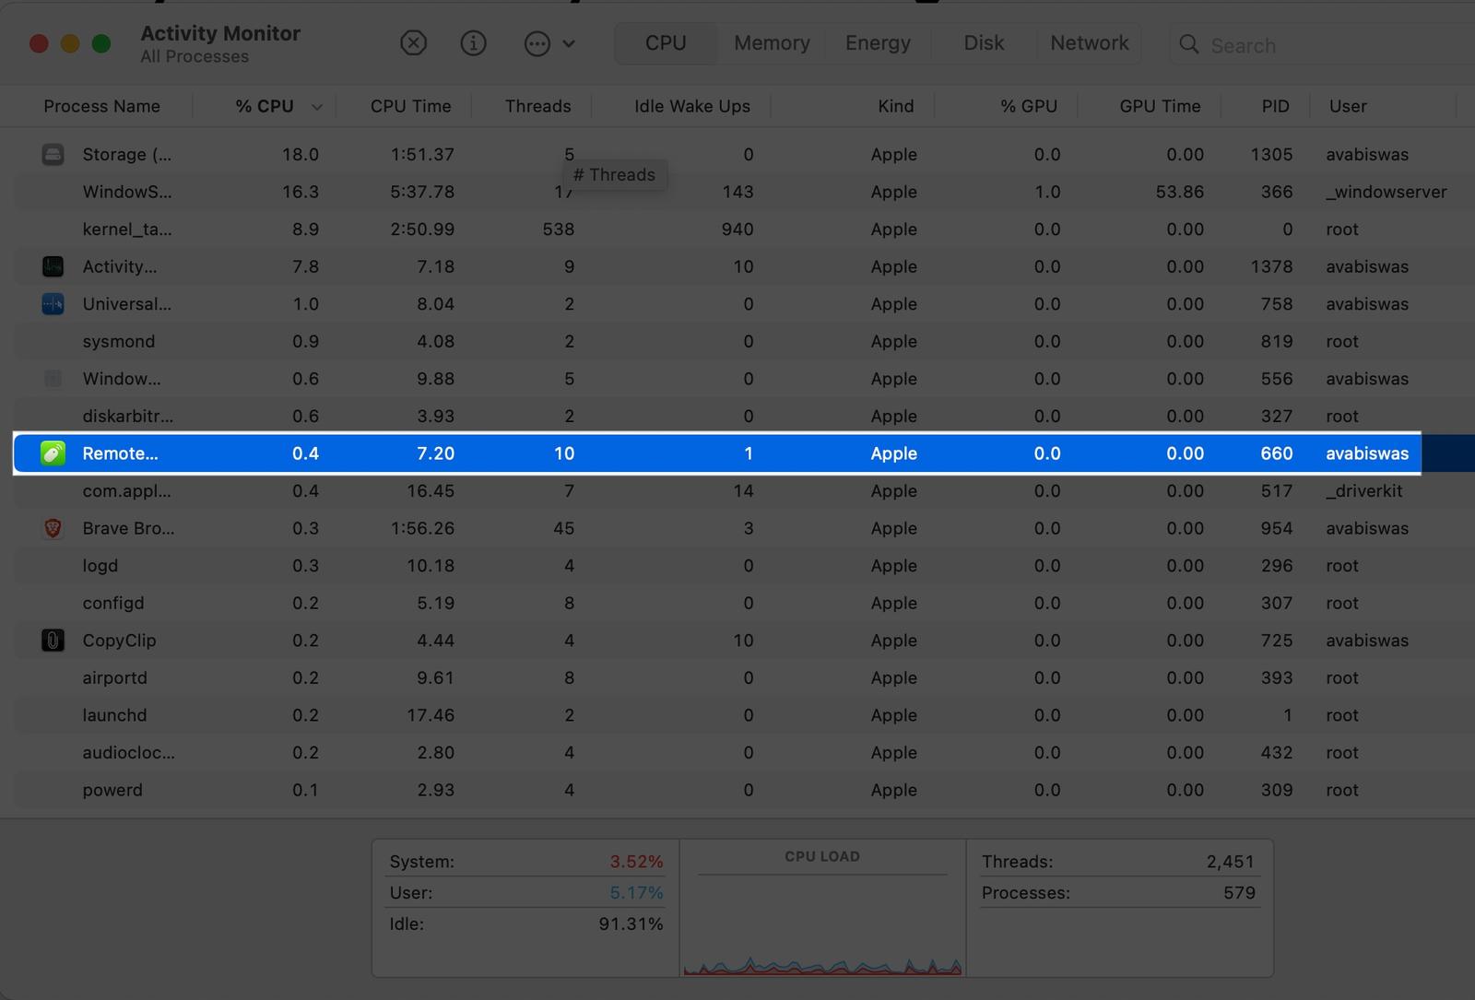Sort by the % CPU column header

coord(265,106)
